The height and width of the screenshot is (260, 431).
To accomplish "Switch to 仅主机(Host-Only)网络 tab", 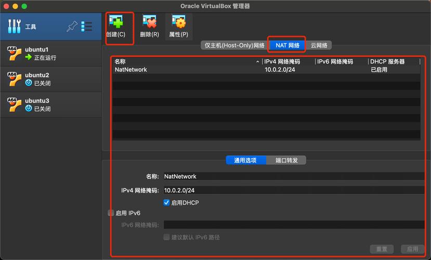I will [x=234, y=45].
